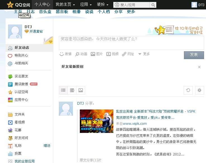Open 玛法大陆 game thumbnail

click(x=97, y=121)
